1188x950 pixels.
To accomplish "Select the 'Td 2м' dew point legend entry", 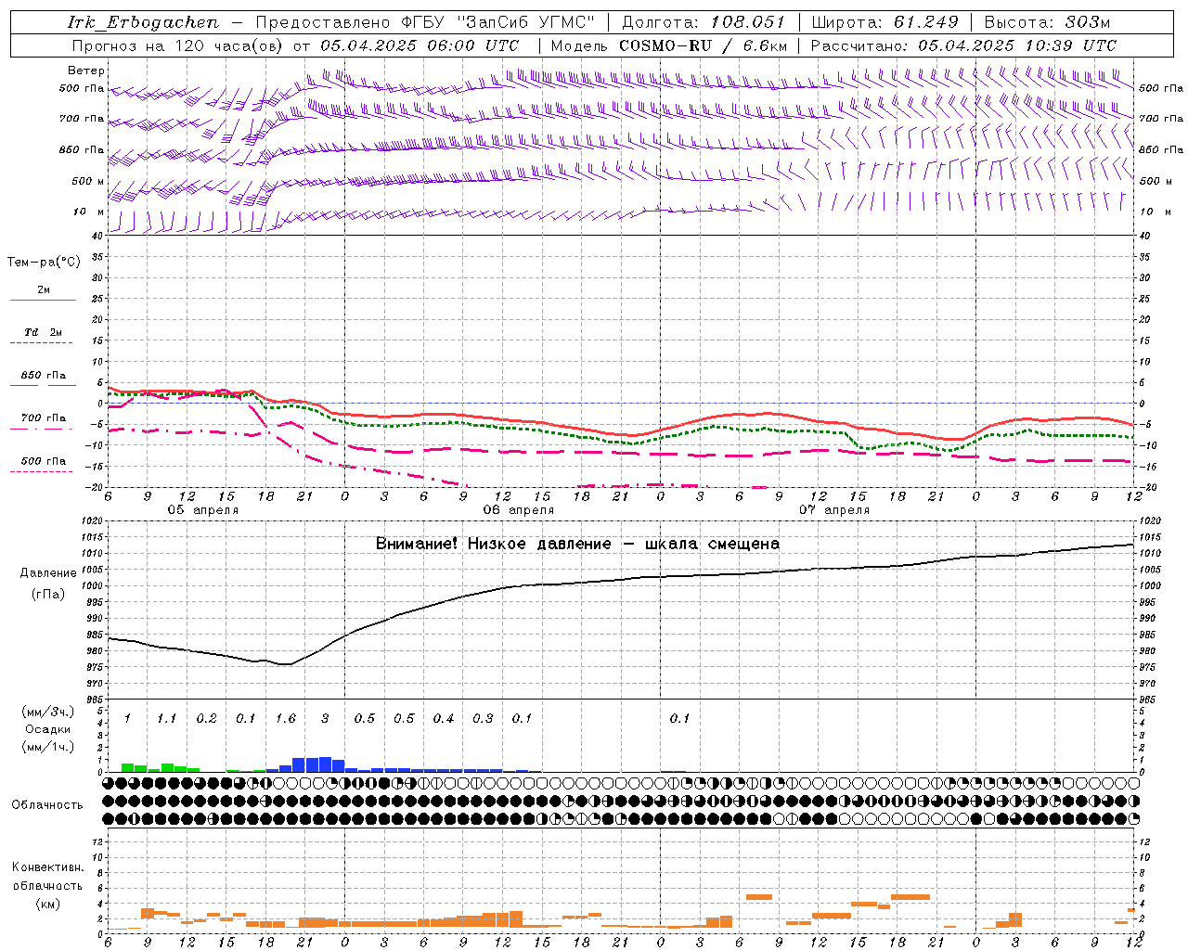I will 44,332.
